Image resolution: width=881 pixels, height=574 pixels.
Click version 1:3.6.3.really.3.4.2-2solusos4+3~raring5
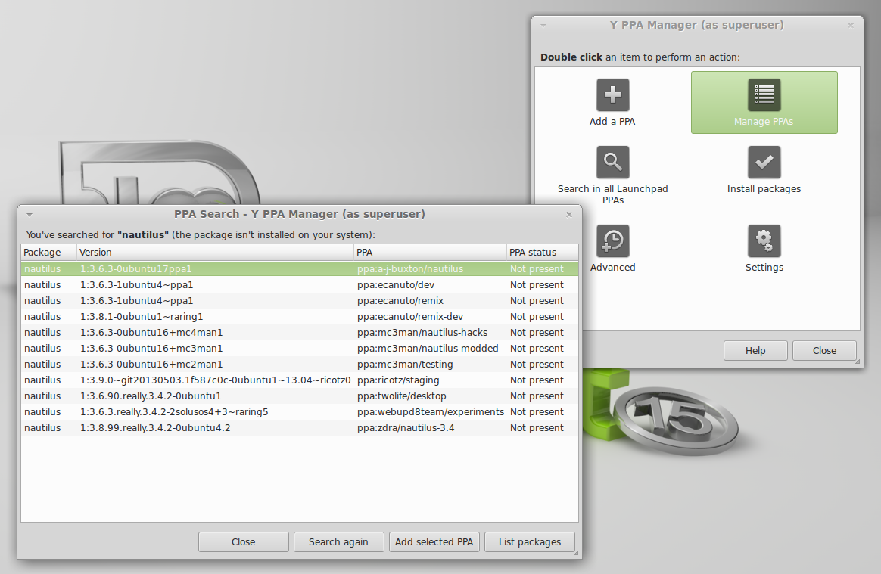[x=173, y=411]
